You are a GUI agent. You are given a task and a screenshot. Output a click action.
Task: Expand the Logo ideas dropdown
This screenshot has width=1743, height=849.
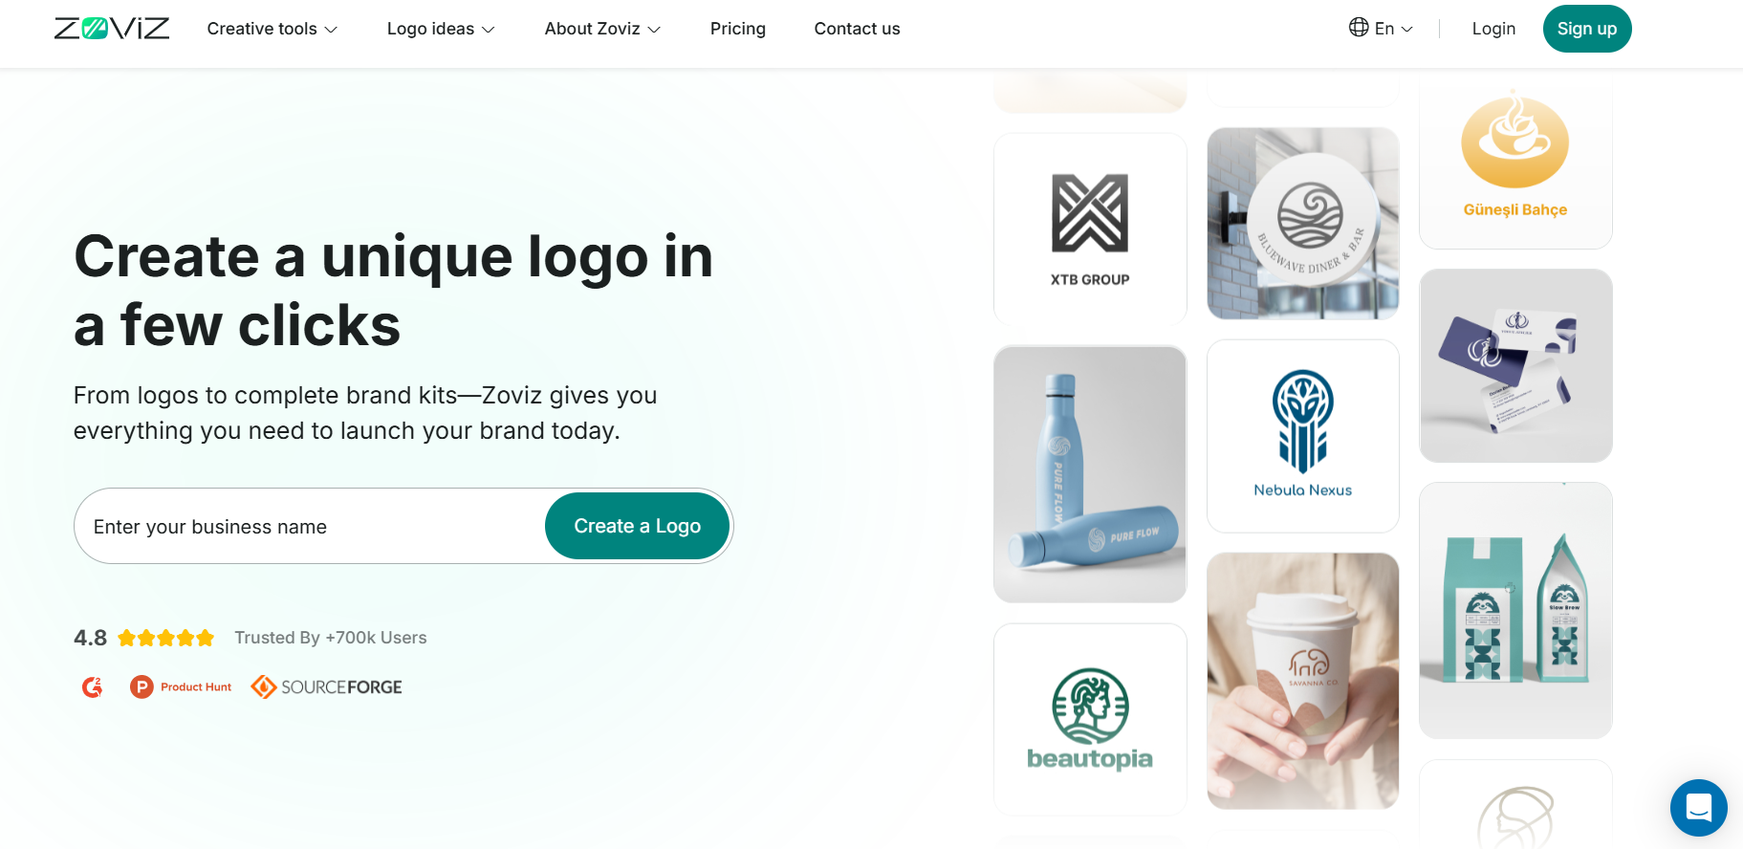[x=441, y=29]
